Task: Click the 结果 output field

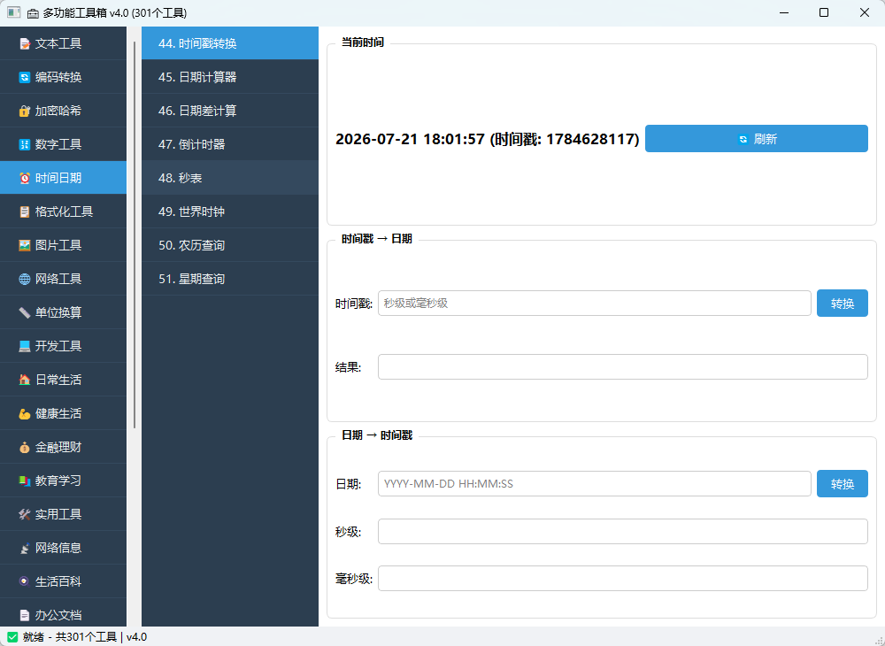Action: click(x=622, y=367)
